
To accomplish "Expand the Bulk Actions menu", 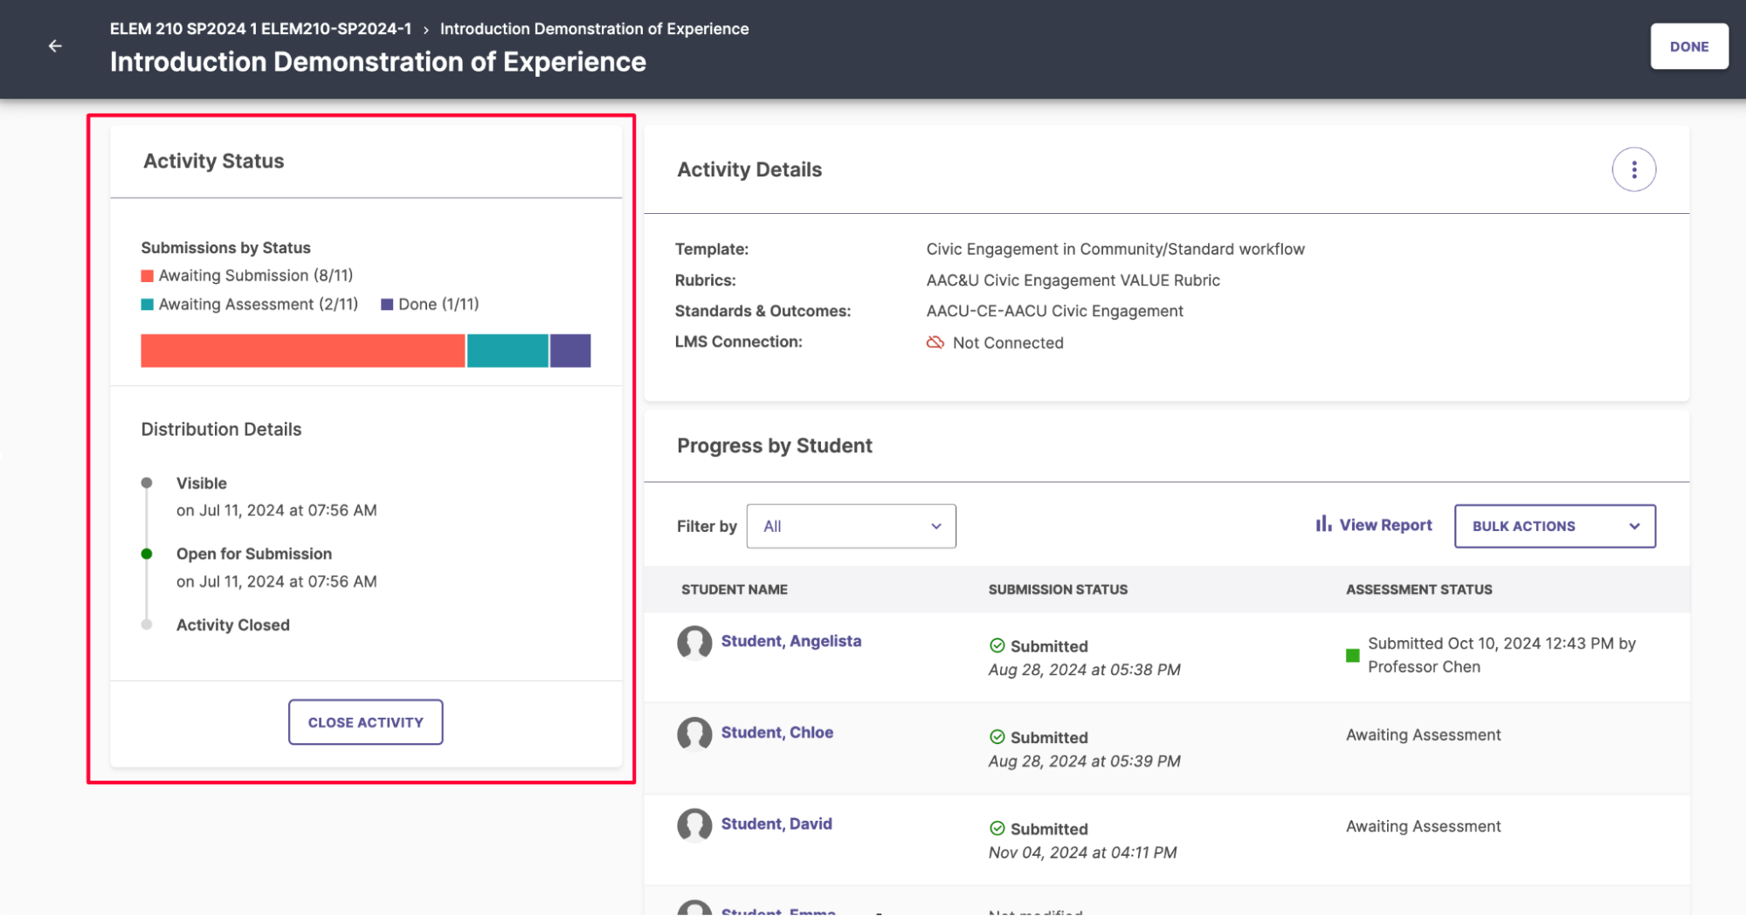I will [1554, 526].
